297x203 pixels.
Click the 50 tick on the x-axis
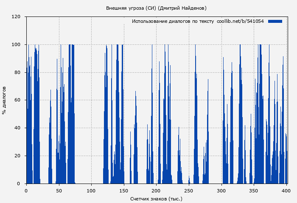coord(59,191)
